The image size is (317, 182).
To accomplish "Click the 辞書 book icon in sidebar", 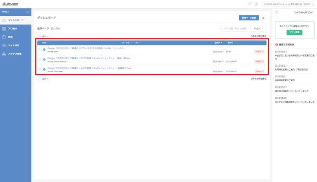I will [4, 37].
